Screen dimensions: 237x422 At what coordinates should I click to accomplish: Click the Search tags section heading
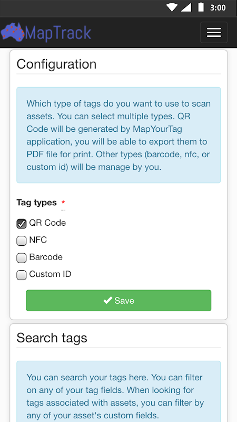pos(52,338)
